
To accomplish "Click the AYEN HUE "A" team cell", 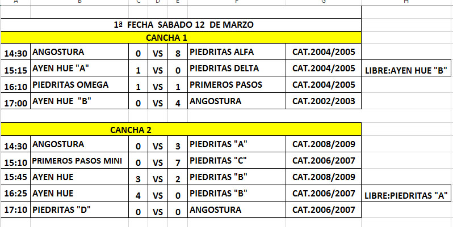I will click(x=80, y=69).
